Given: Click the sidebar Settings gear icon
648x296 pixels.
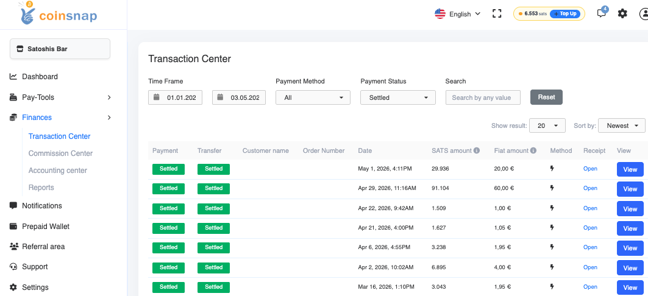Looking at the screenshot, I should [13, 287].
